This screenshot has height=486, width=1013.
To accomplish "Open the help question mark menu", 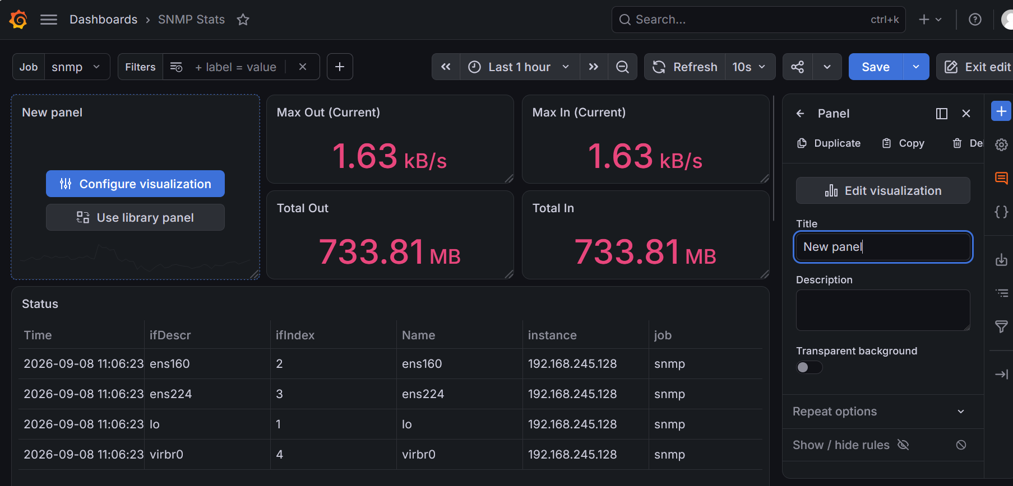I will (975, 20).
